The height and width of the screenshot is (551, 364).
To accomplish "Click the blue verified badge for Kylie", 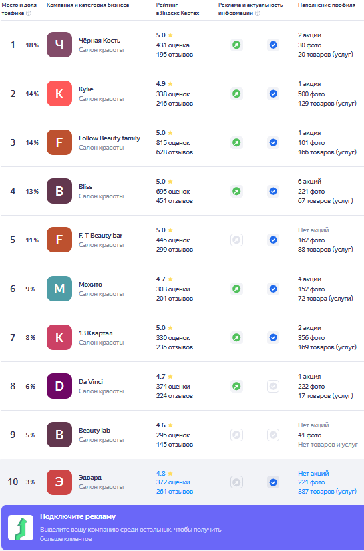I will (x=273, y=94).
